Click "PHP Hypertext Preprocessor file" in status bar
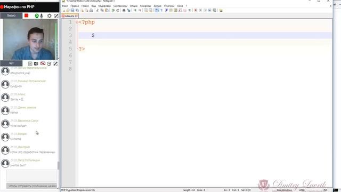This screenshot has width=341, height=192. [x=78, y=190]
